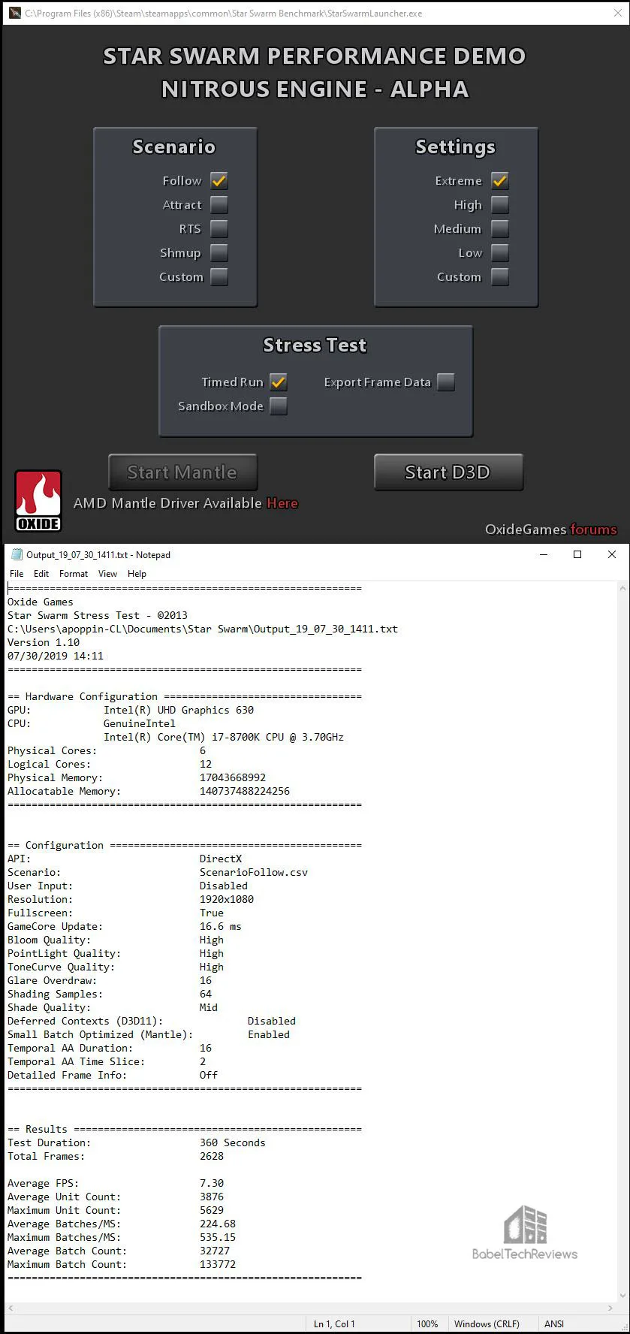This screenshot has height=1334, width=630.
Task: Minimize the Notepad window
Action: coord(543,555)
